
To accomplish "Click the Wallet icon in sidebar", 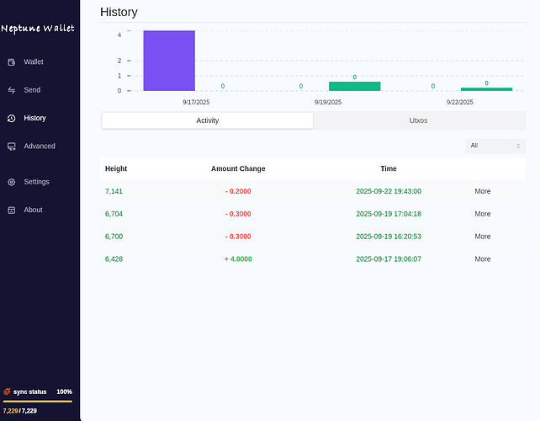I will click(12, 62).
